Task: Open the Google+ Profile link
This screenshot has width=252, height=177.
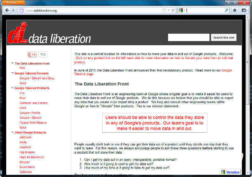Action: click(x=30, y=113)
